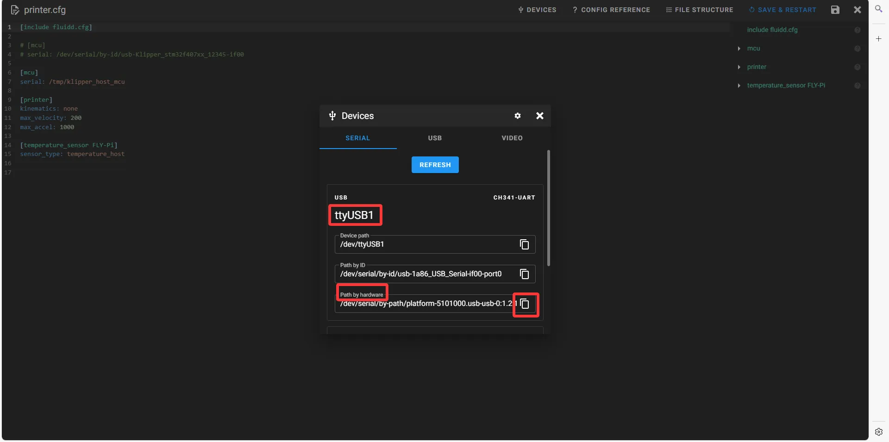Expand the printer section in outline
Screen dimensions: 889x442
point(739,67)
